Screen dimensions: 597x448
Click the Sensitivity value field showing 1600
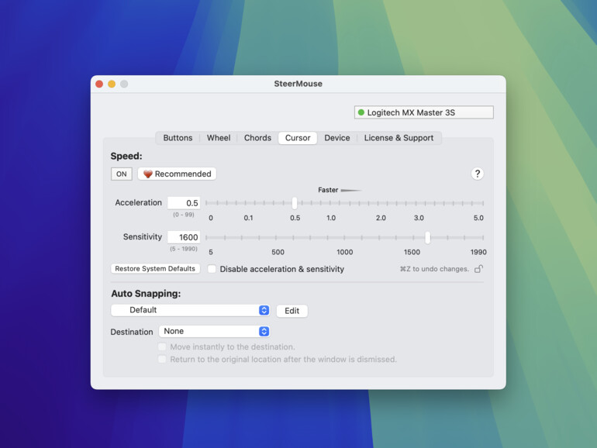point(184,237)
